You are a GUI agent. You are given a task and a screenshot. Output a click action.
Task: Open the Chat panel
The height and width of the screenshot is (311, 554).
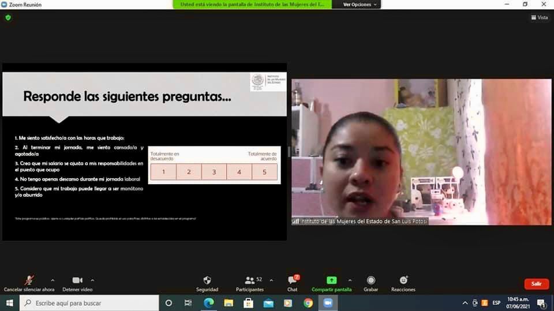tap(292, 281)
